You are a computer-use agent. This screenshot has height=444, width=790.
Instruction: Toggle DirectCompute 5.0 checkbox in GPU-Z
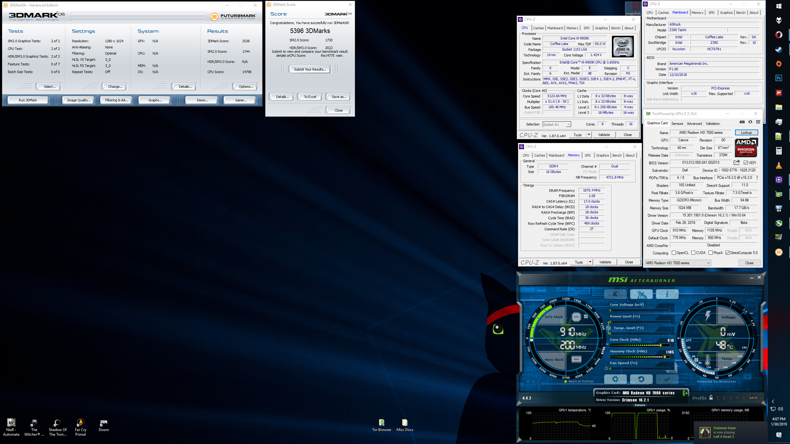click(x=727, y=253)
